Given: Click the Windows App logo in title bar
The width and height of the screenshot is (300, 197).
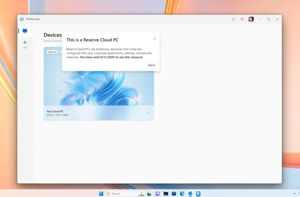Looking at the screenshot, I should (x=22, y=19).
